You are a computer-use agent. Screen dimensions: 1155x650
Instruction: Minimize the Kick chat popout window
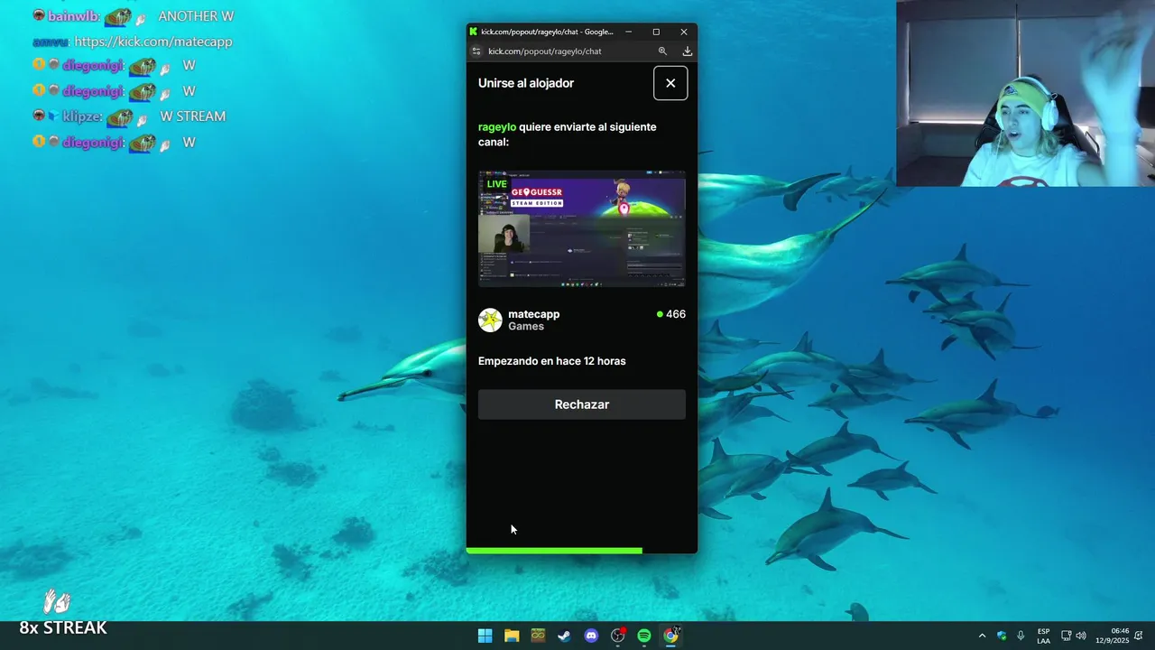(x=629, y=32)
